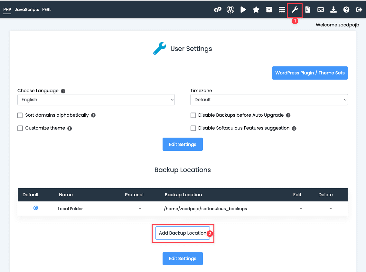The height and width of the screenshot is (272, 366).
Task: Select the import/download icon in the toolbar
Action: point(333,9)
